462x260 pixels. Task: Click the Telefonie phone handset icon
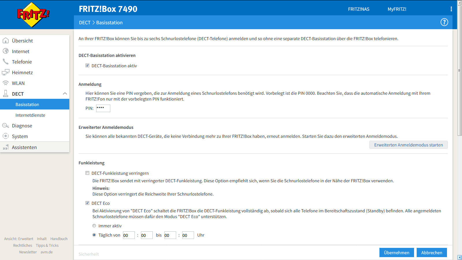point(5,62)
